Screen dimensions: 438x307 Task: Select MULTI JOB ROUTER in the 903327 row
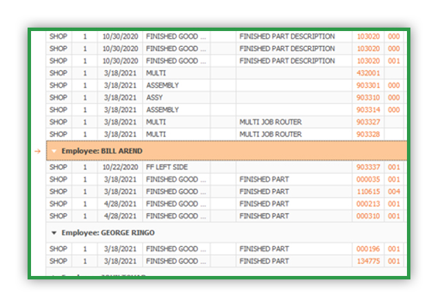(294, 122)
